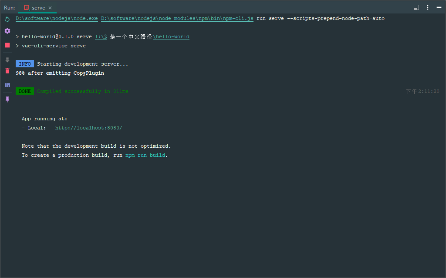446x278 pixels.
Task: Pin the serve run tab
Action: pos(7,99)
